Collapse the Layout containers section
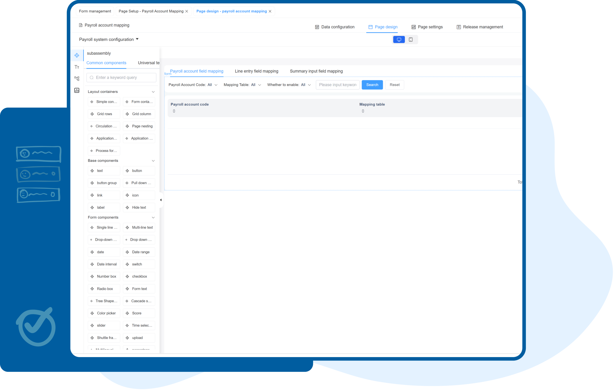Screen dimensions: 615x390 tap(153, 92)
